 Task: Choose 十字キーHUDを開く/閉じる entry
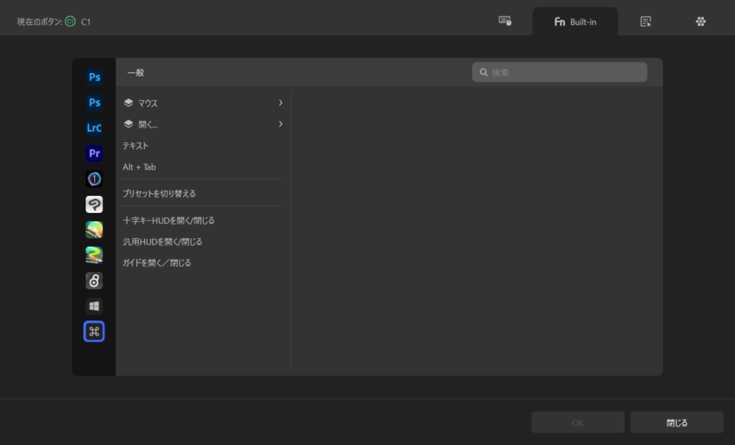click(169, 220)
